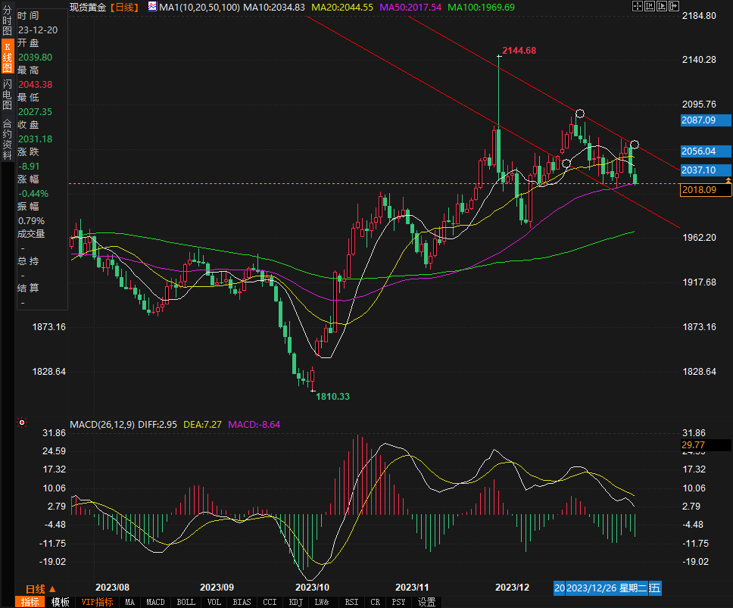Image resolution: width=733 pixels, height=608 pixels.
Task: Click the 2144.68 high price marker
Action: pyautogui.click(x=519, y=51)
